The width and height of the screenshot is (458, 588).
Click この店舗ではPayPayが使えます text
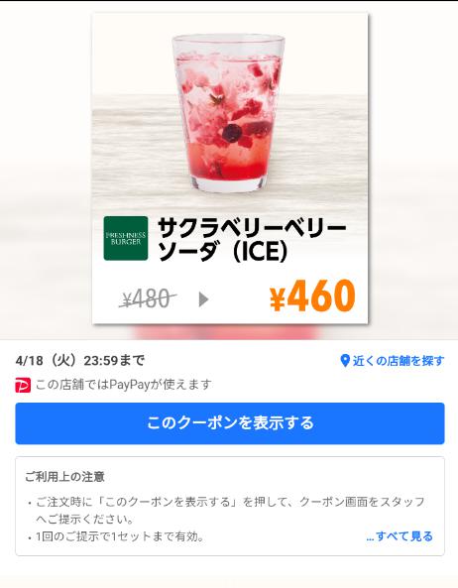point(124,385)
